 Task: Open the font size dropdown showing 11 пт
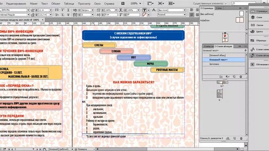click(x=50, y=10)
